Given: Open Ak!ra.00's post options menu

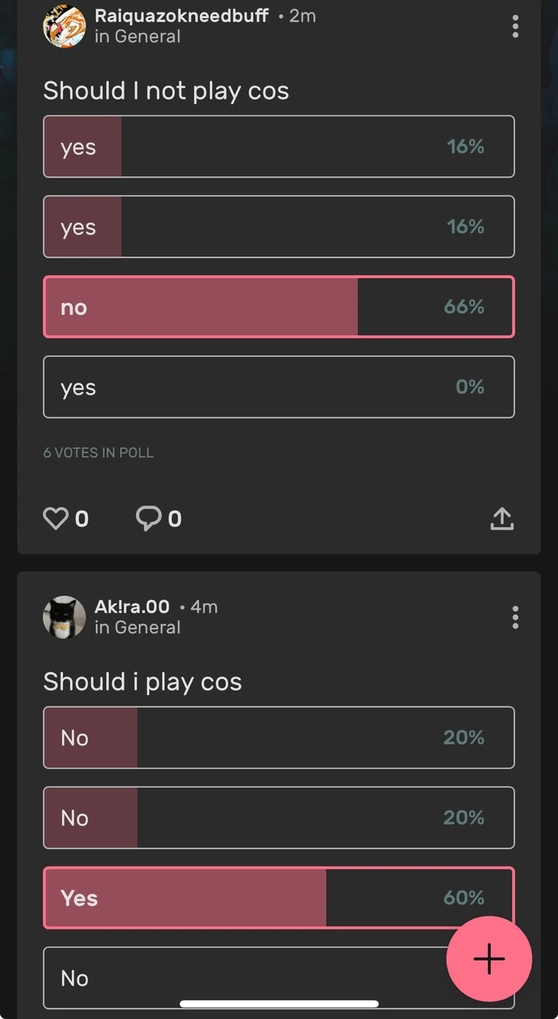Looking at the screenshot, I should click(515, 617).
